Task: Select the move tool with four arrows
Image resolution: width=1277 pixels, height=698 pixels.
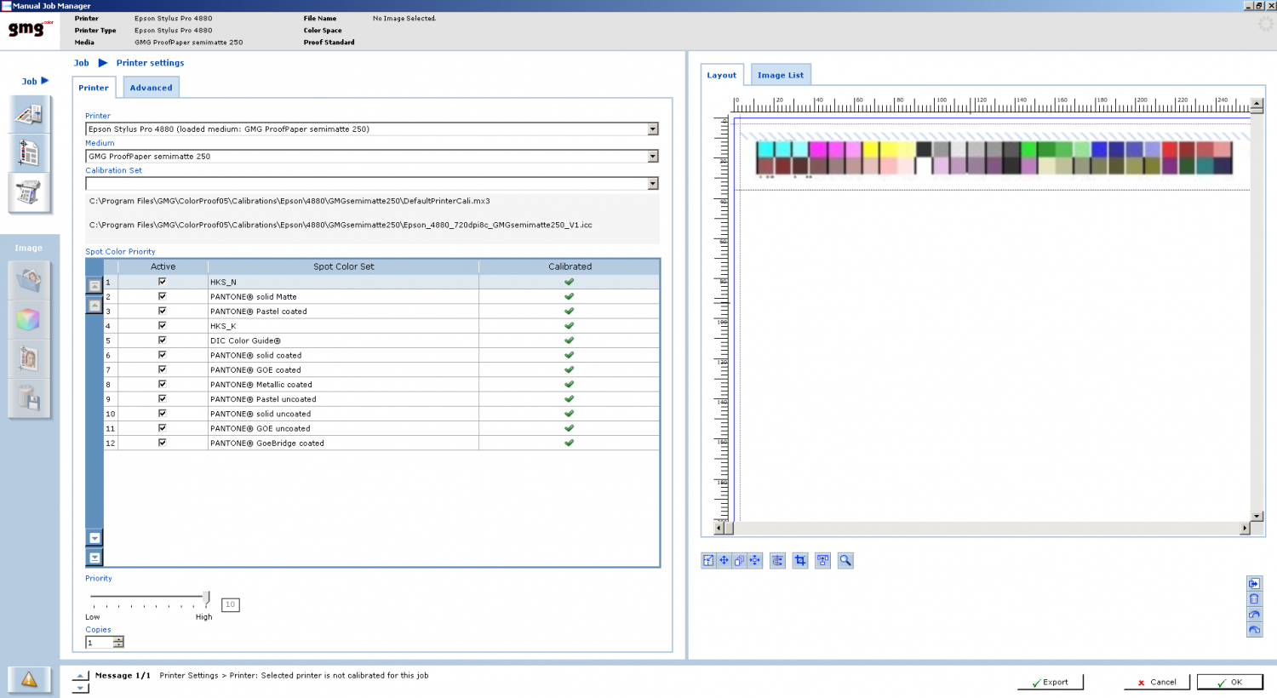Action: coord(724,560)
